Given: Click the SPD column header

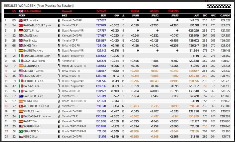Looking at the screenshot, I should (x=205, y=15).
